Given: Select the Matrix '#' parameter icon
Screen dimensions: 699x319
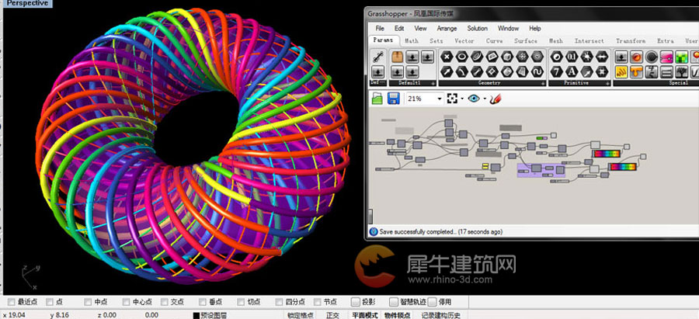Looking at the screenshot, I should [x=602, y=71].
